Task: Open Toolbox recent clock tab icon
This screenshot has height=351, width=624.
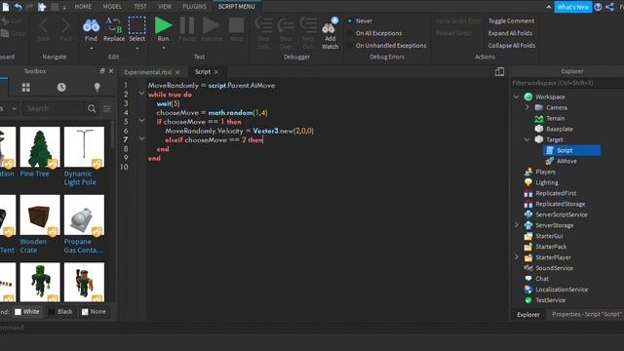Action: coord(61,87)
